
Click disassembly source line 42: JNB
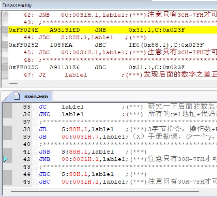(x=113, y=15)
